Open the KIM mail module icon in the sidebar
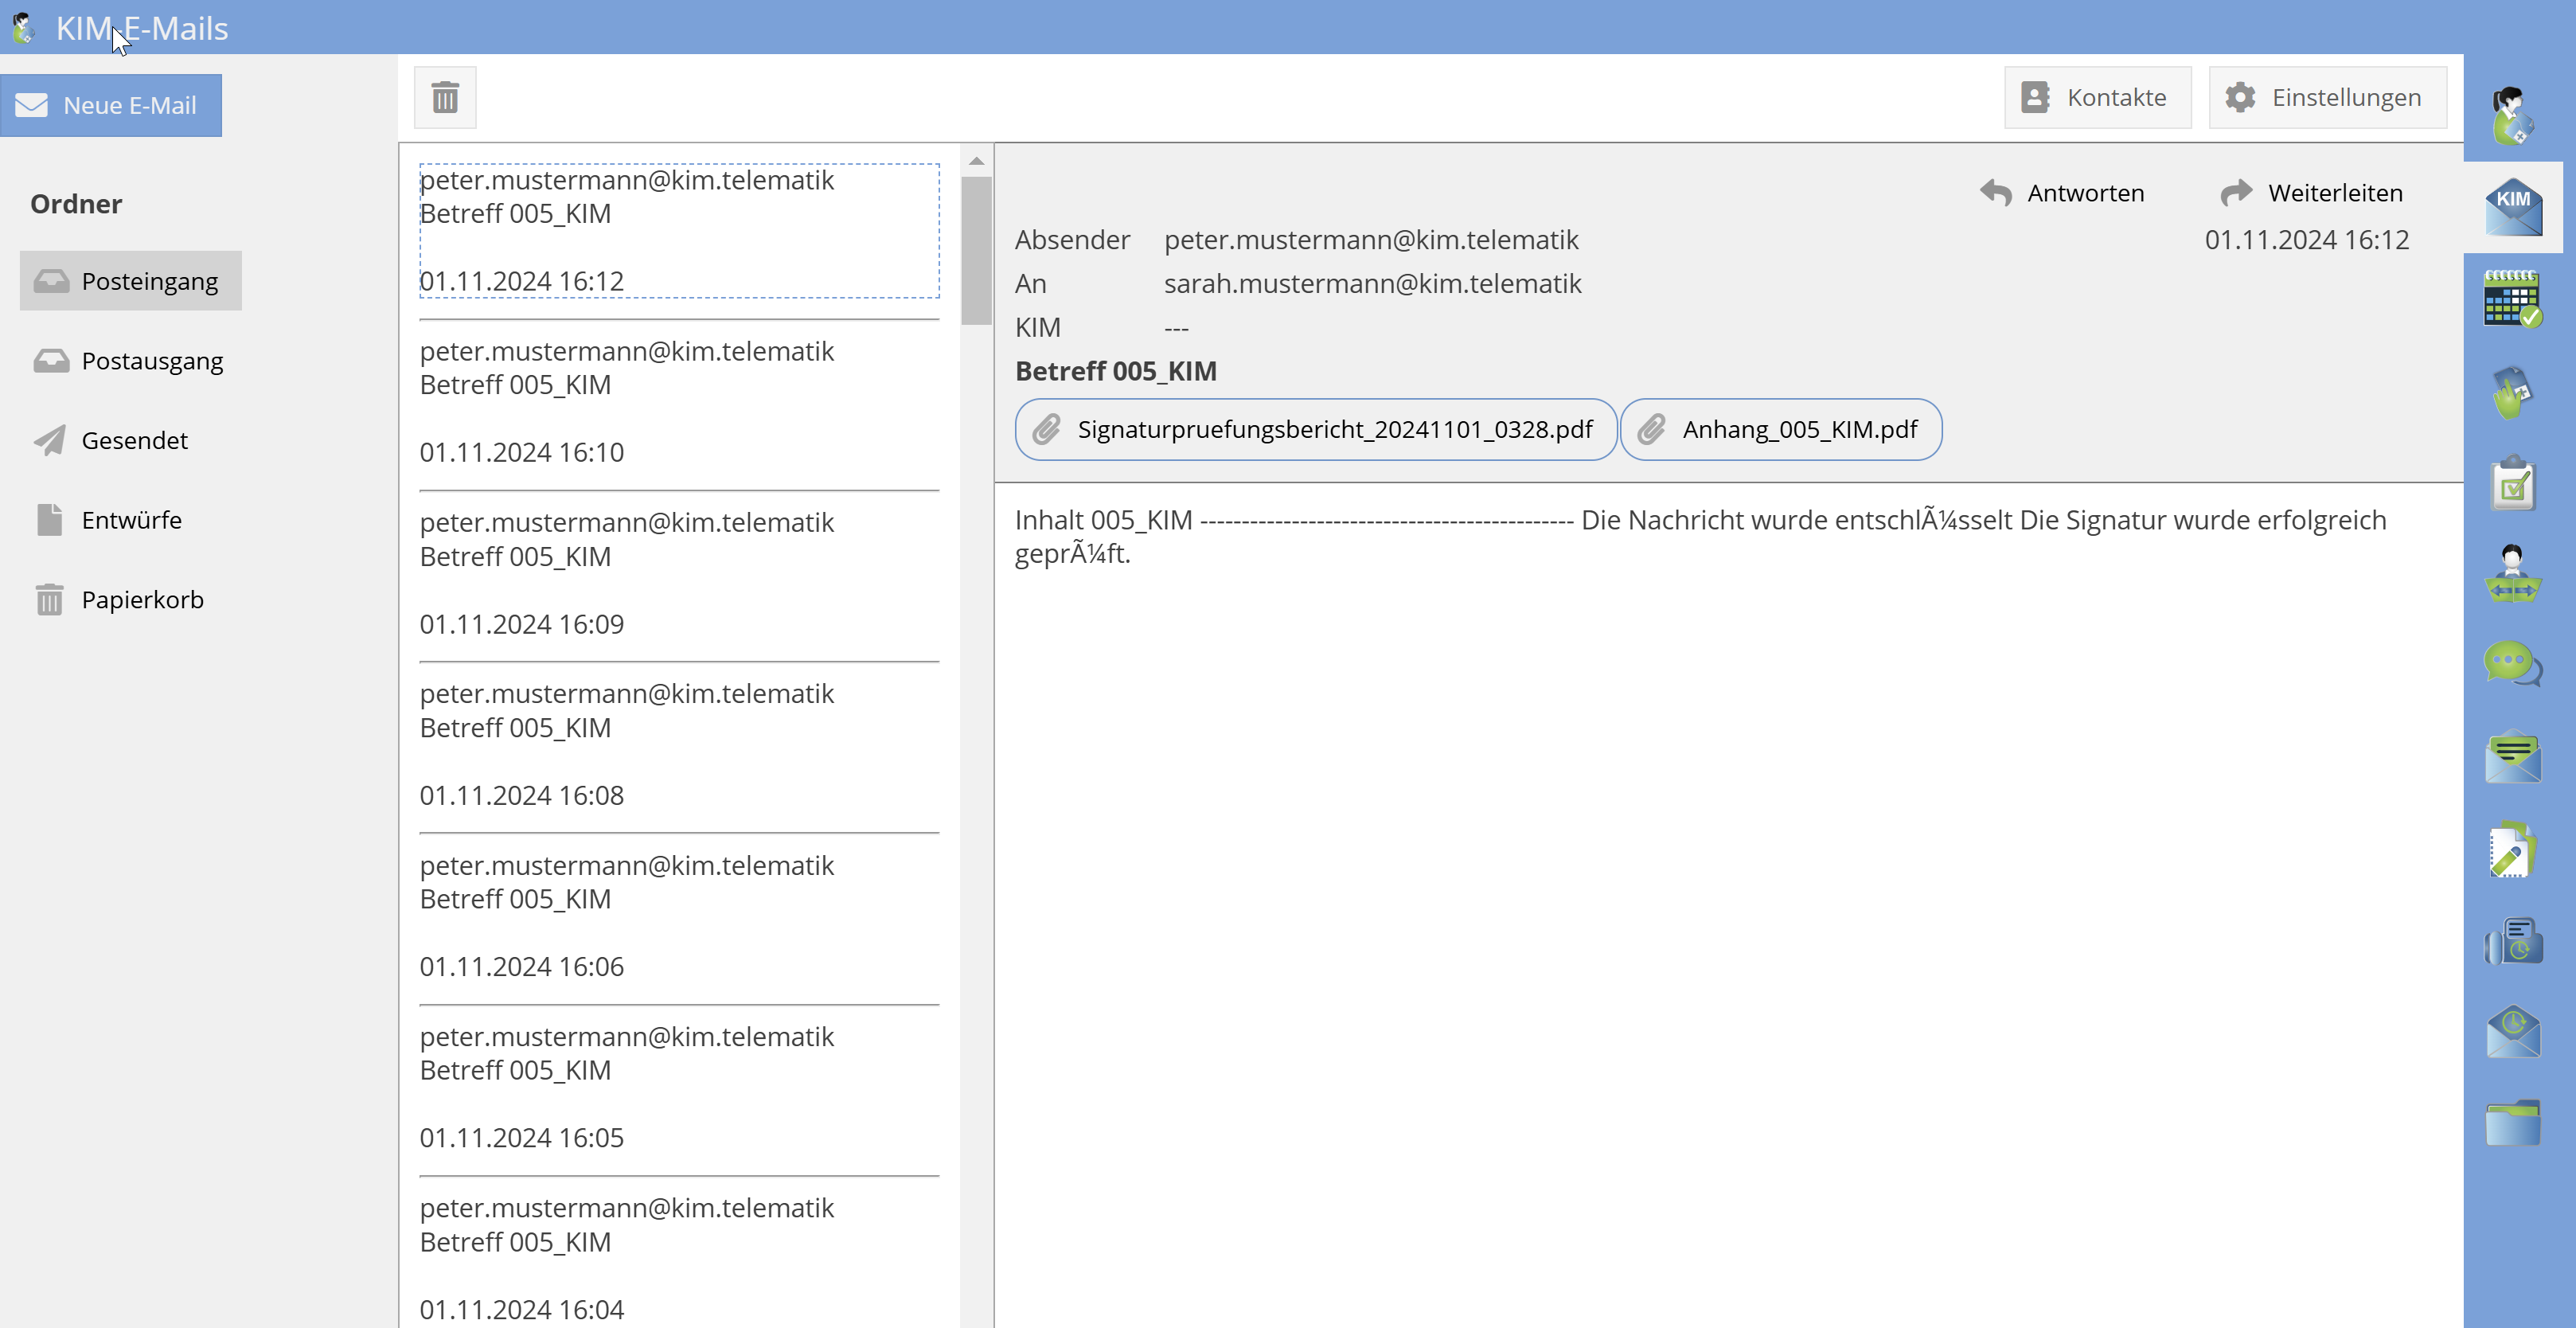 pyautogui.click(x=2513, y=207)
